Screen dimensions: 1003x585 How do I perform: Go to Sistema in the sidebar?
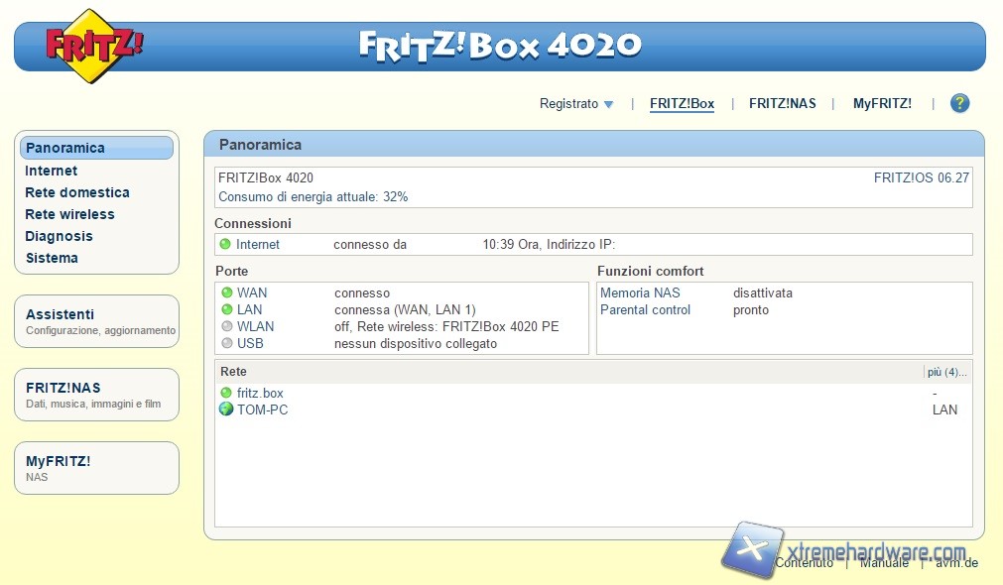(52, 258)
